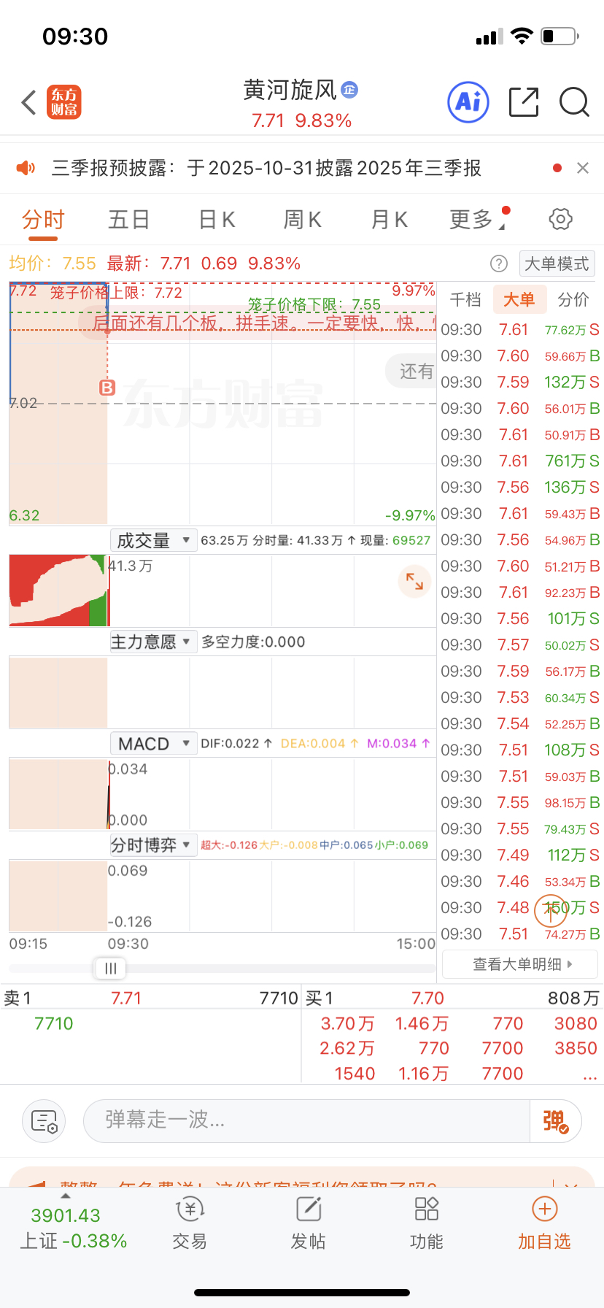Tap the 多空力度:0.000 text

(253, 642)
